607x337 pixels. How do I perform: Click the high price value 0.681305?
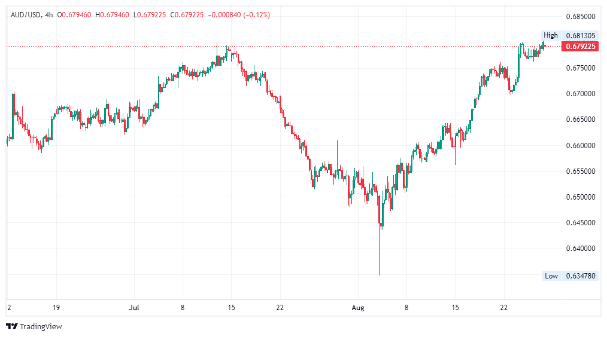tap(579, 35)
